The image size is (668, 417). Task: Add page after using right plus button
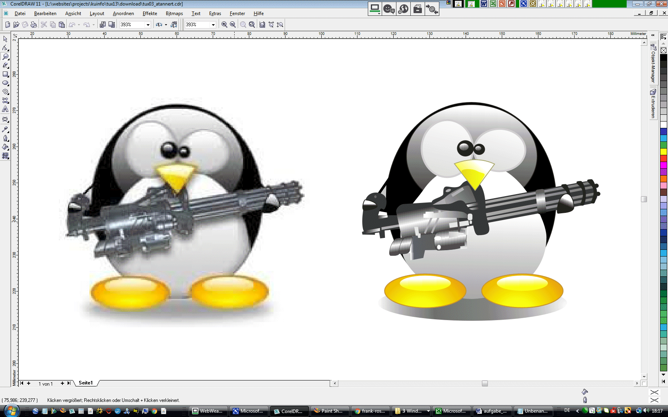click(x=62, y=383)
